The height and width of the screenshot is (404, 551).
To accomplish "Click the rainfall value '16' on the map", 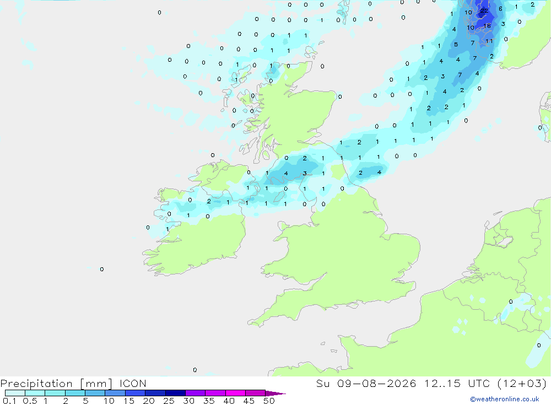I will coord(487,26).
